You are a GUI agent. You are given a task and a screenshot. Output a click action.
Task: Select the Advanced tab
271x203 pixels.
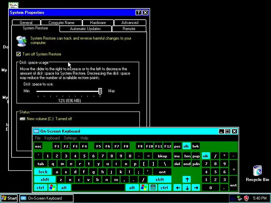pyautogui.click(x=130, y=23)
